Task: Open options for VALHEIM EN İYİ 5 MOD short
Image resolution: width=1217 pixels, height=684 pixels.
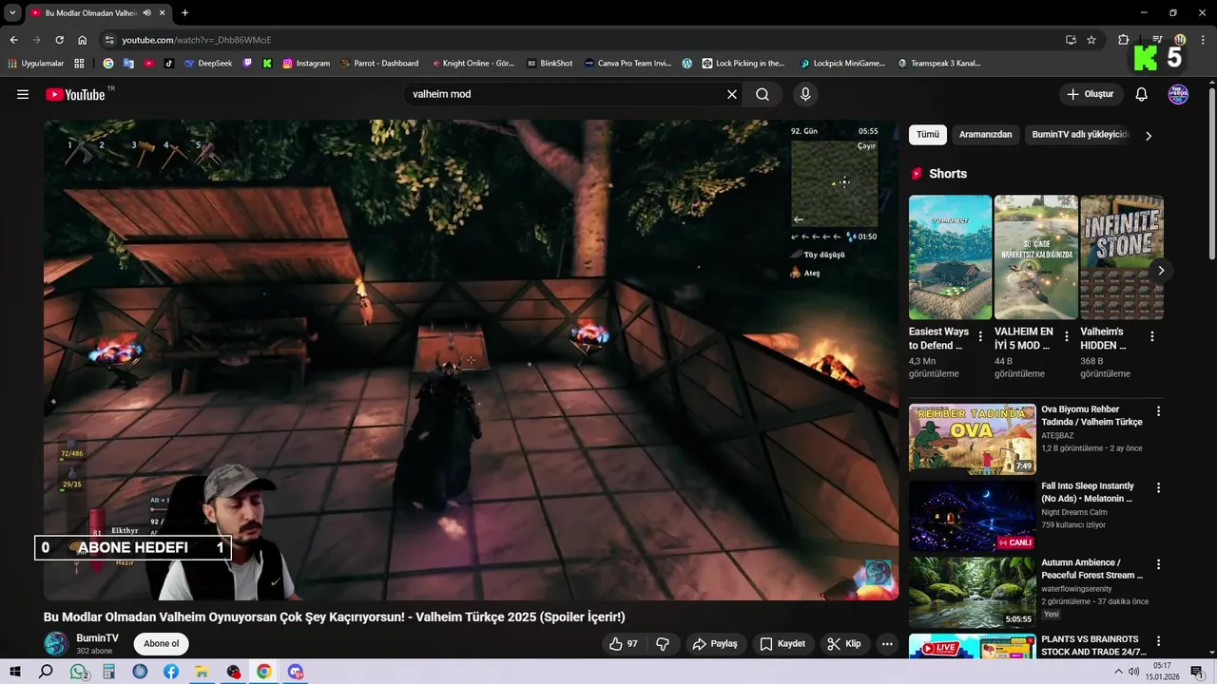Action: point(1066,336)
